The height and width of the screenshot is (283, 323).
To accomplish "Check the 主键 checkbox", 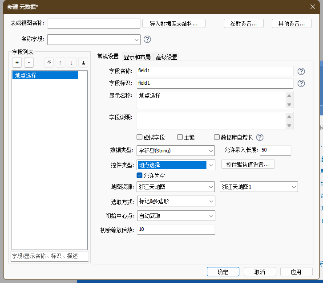I will tap(180, 137).
